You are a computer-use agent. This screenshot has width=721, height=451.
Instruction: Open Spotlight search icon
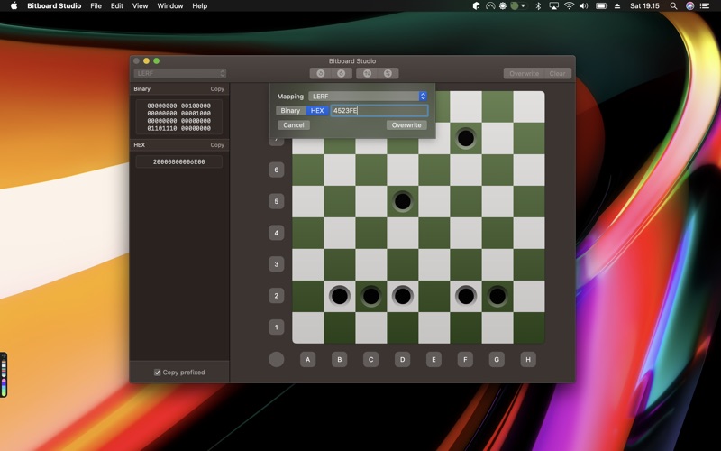click(673, 6)
